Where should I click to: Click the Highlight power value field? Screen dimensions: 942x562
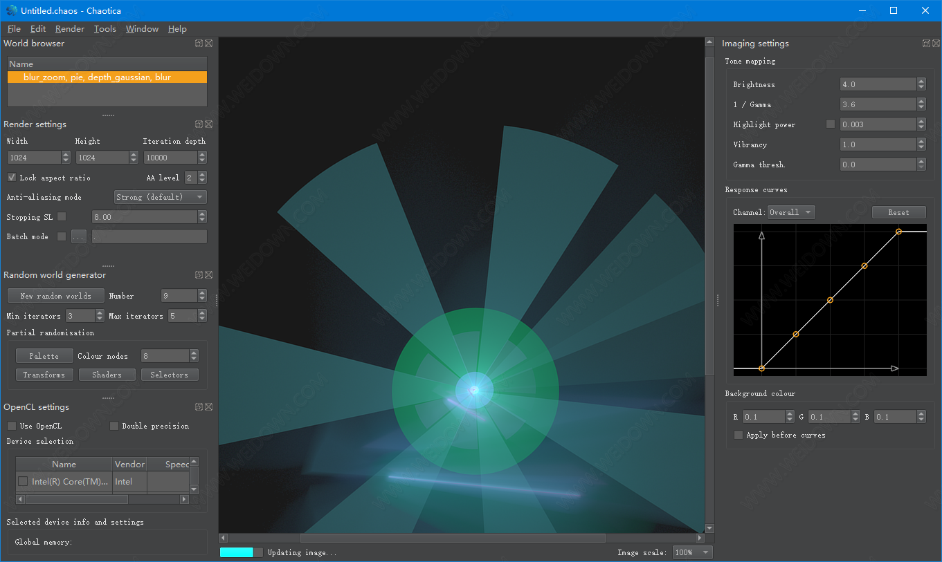tap(878, 124)
